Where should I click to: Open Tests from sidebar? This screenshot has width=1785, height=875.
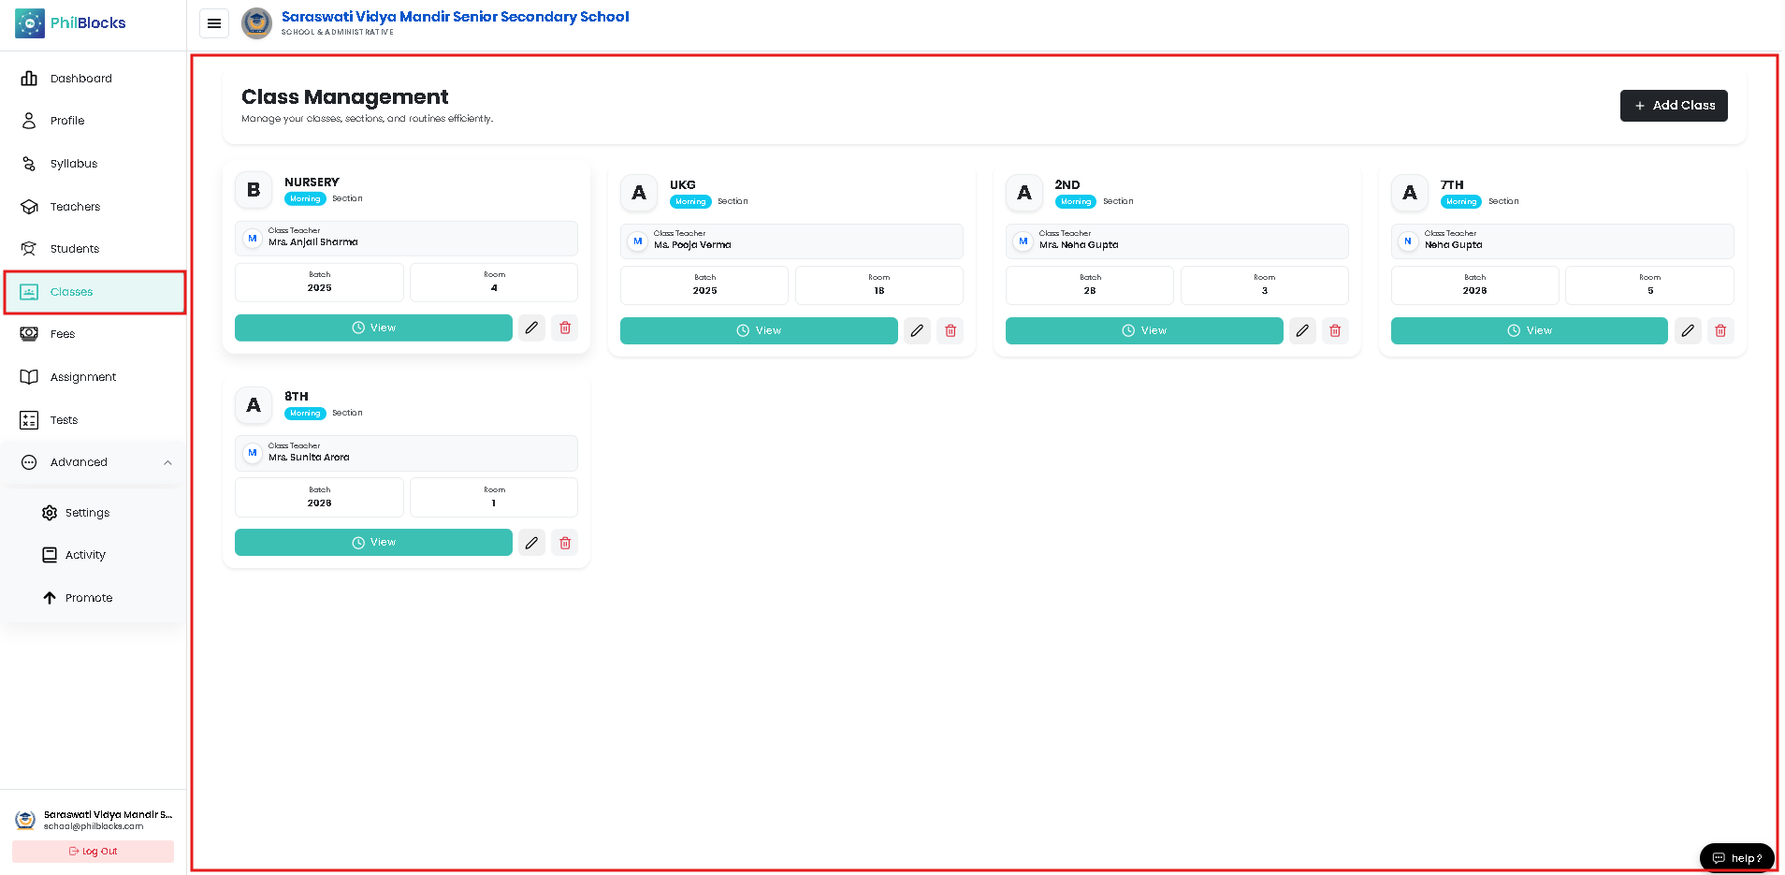tap(64, 420)
